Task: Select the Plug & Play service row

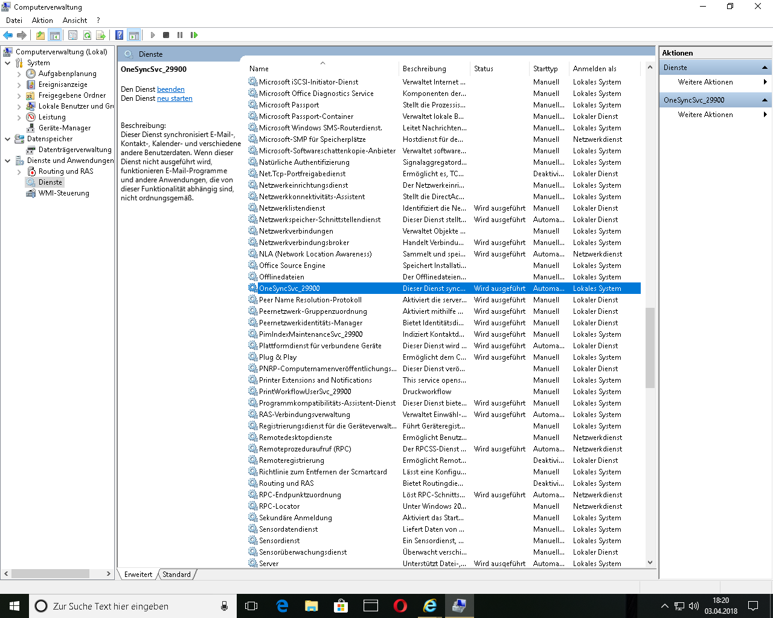Action: pos(444,357)
